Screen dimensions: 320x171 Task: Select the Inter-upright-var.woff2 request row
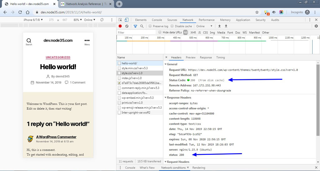point(140,112)
